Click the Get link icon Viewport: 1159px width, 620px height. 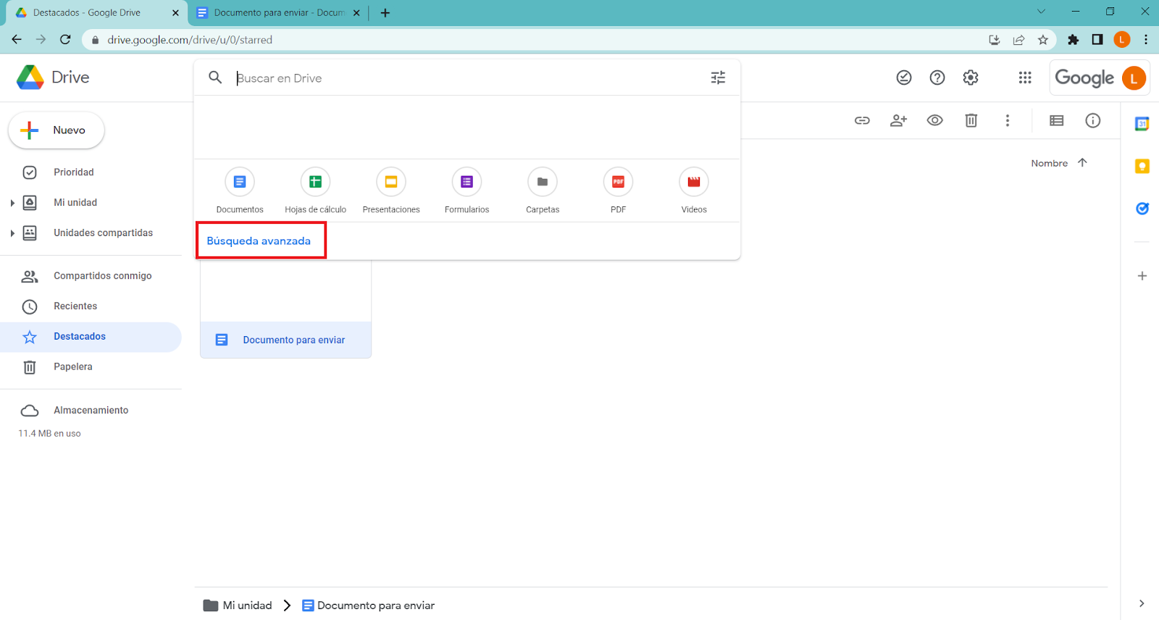862,120
